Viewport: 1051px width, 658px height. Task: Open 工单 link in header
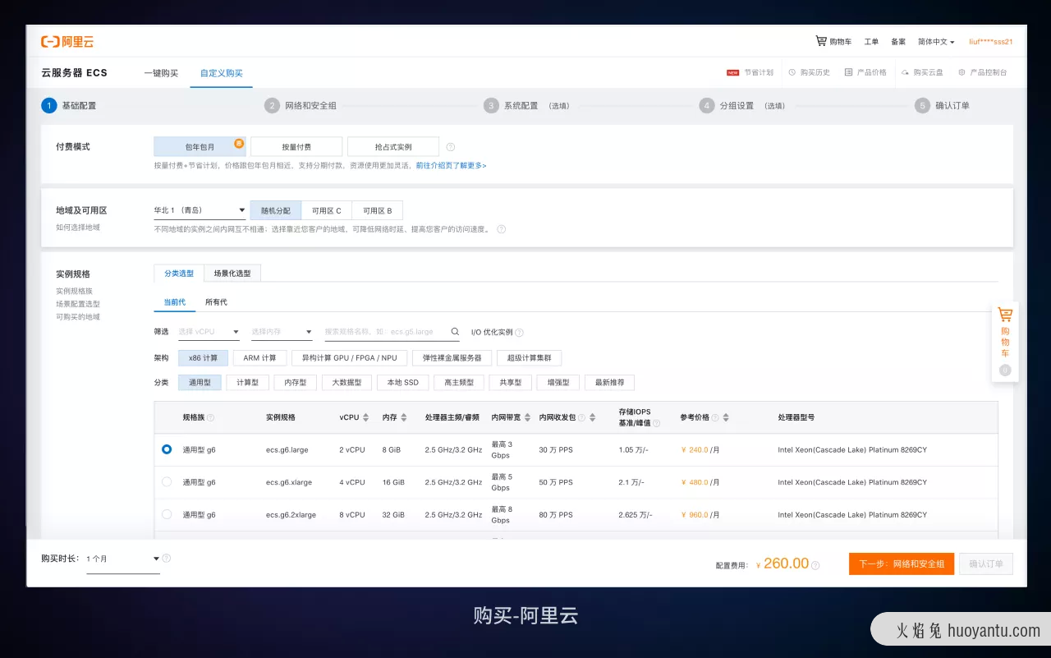coord(871,42)
